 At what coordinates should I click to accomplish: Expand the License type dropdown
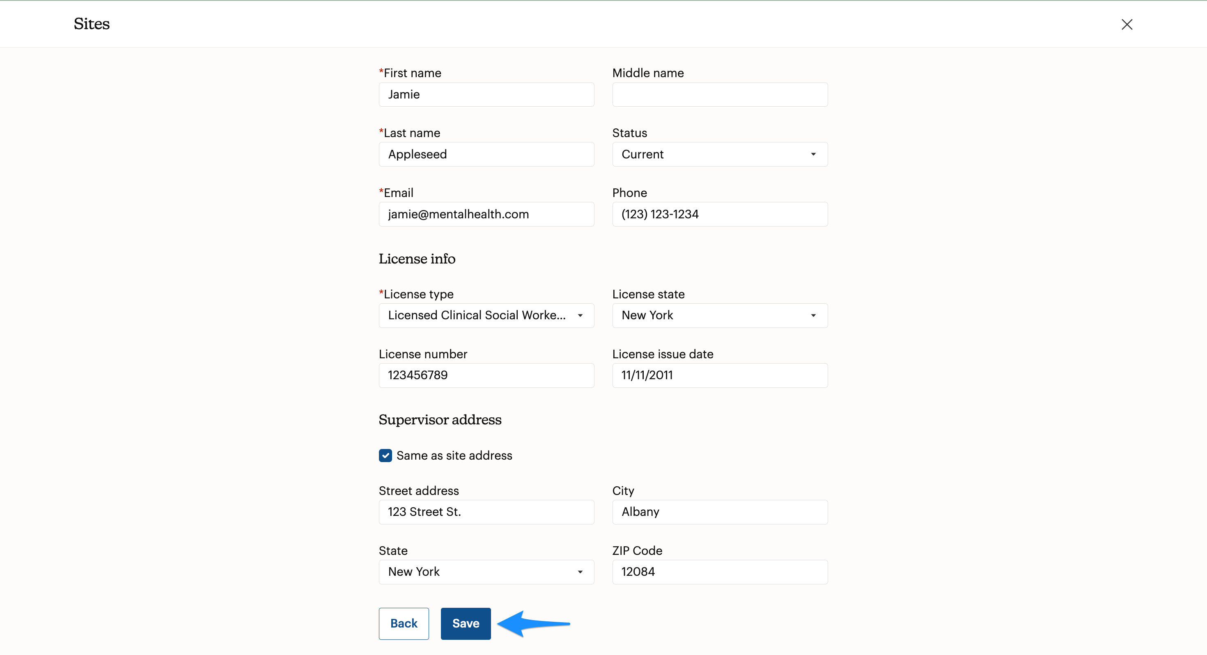(x=486, y=315)
